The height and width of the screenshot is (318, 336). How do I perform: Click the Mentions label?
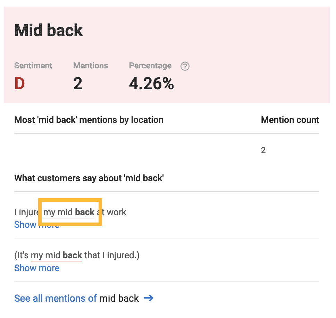[x=91, y=66]
